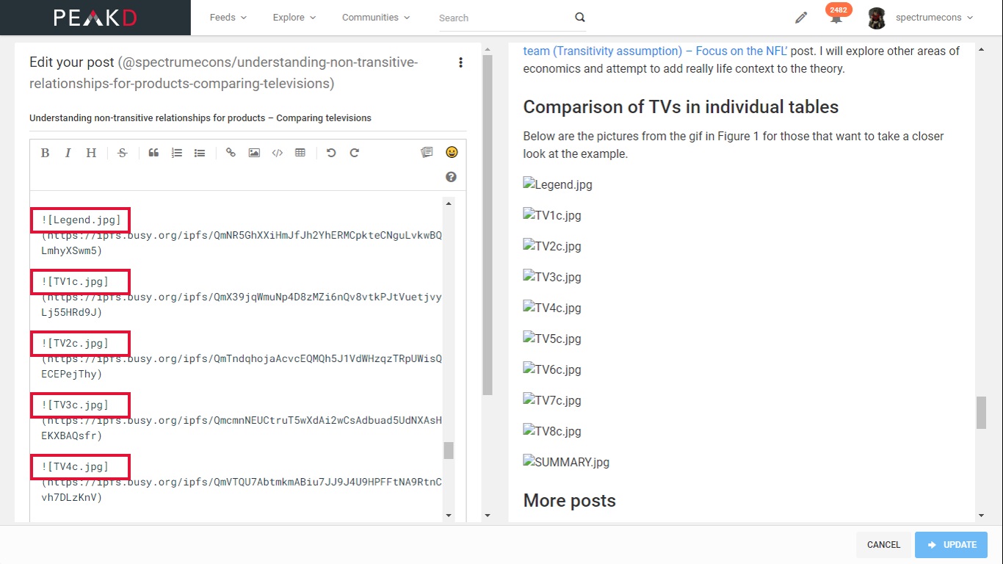Insert bulleted list icon
Viewport: 1003px width, 564px height.
click(x=200, y=153)
